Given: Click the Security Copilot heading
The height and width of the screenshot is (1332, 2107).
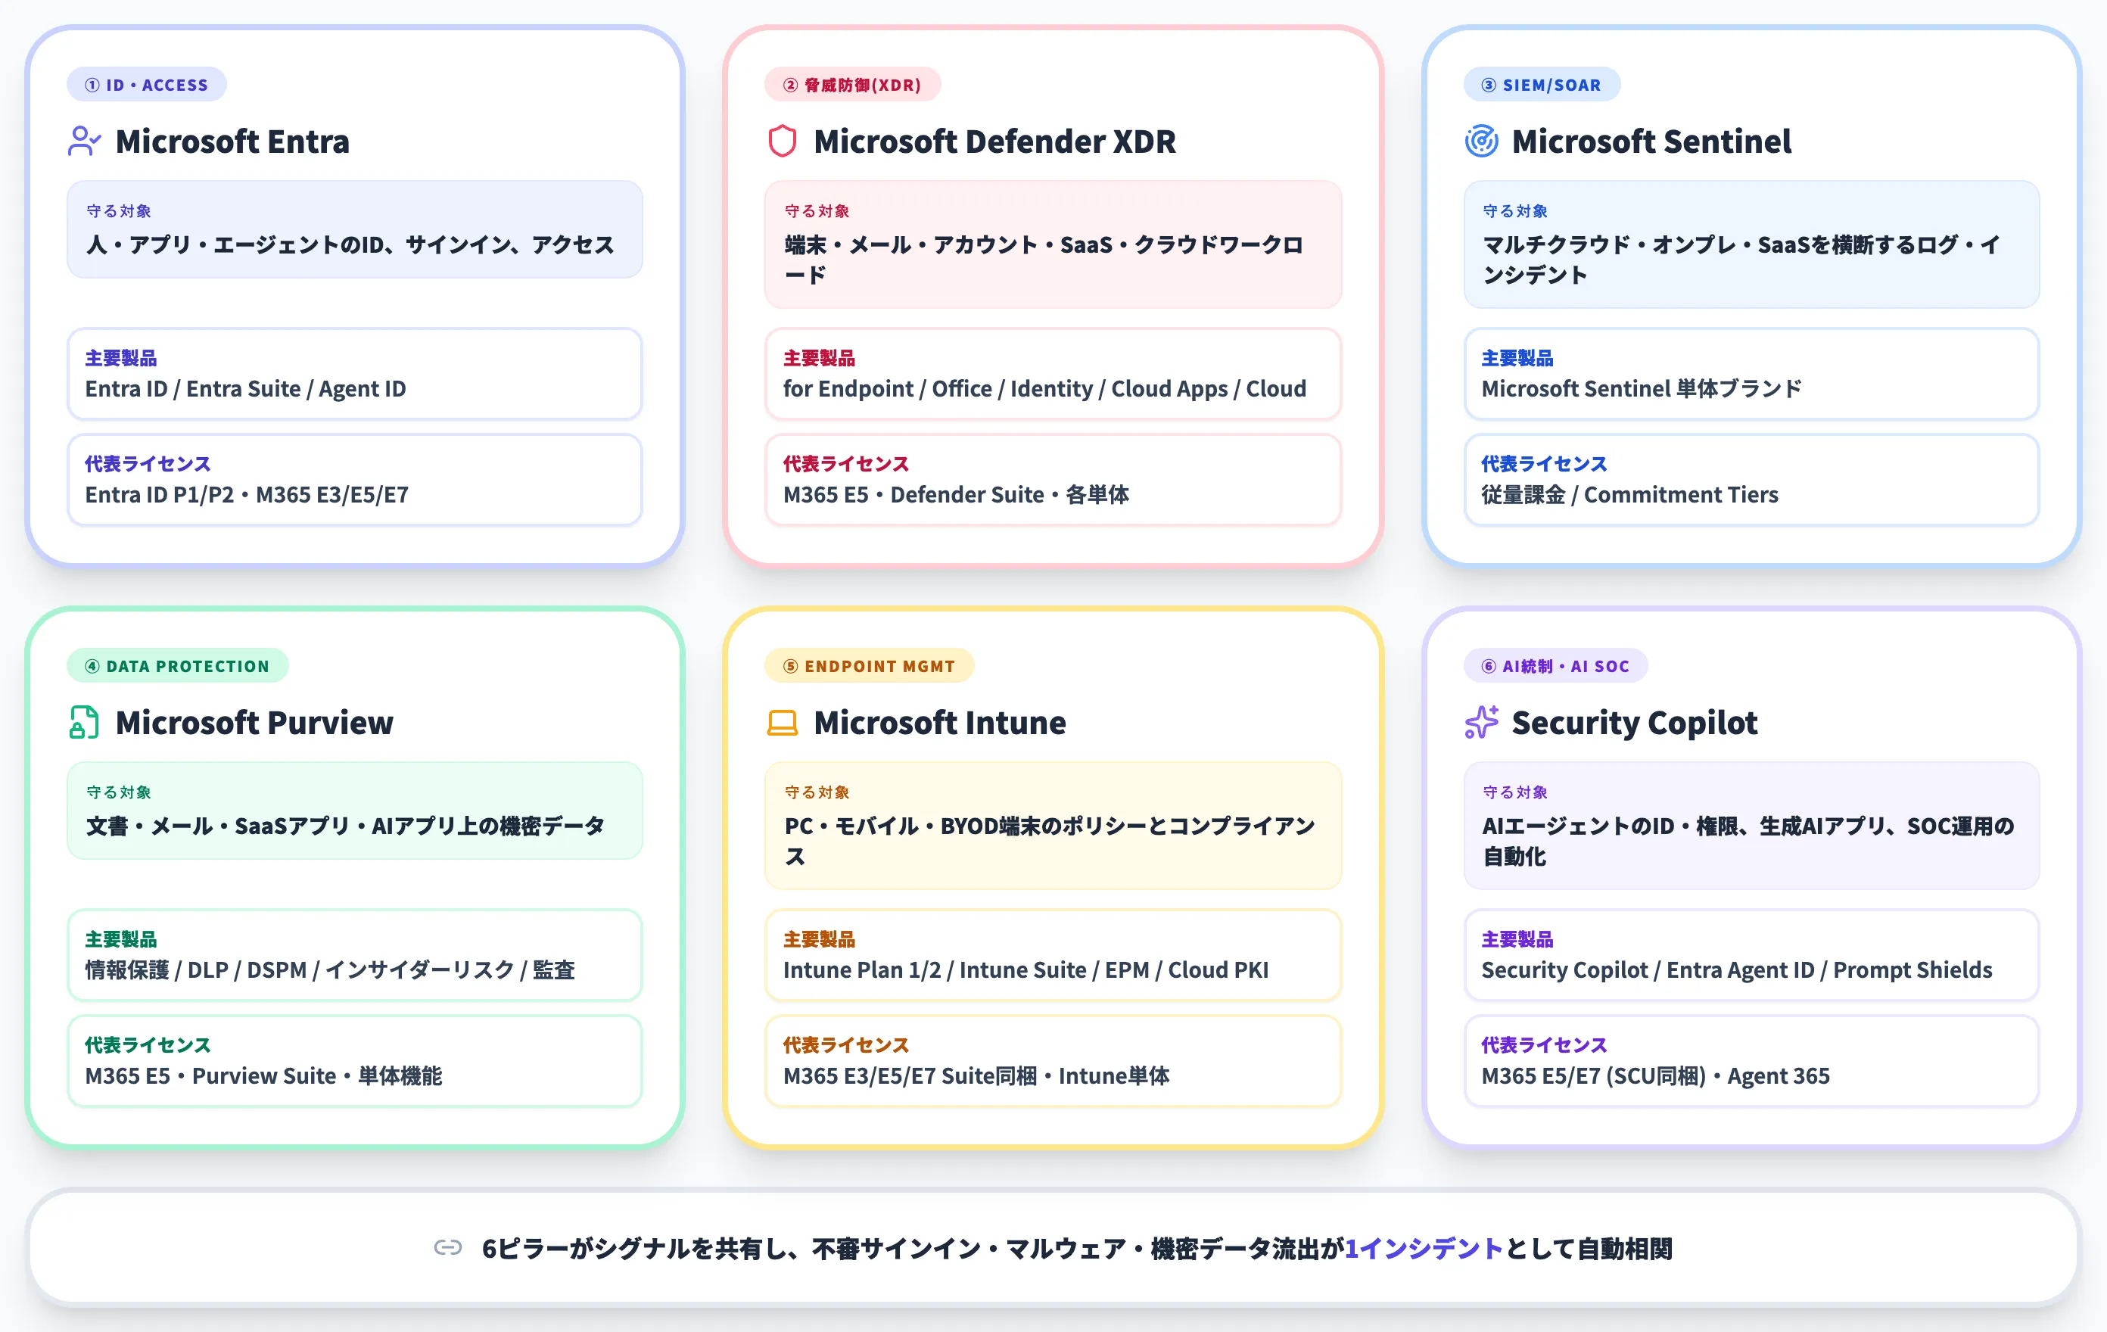Looking at the screenshot, I should [x=1635, y=722].
